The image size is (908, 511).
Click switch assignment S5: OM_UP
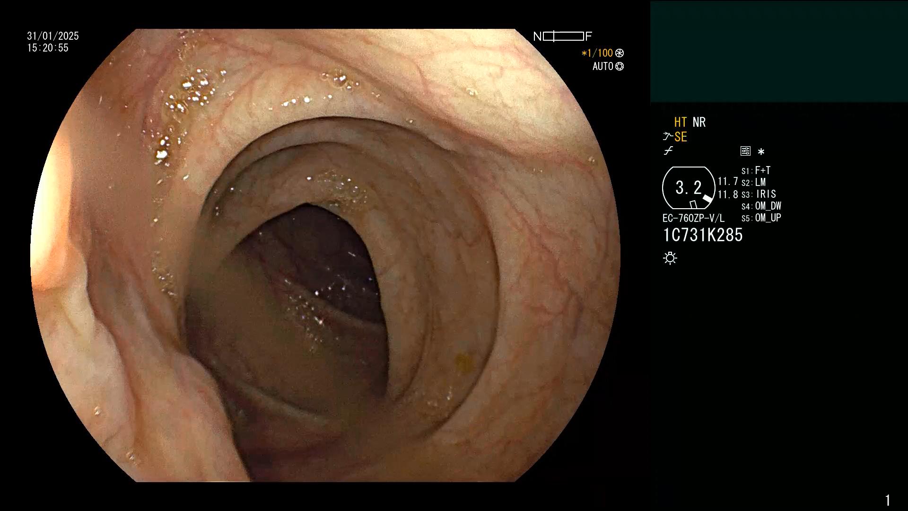coord(761,218)
